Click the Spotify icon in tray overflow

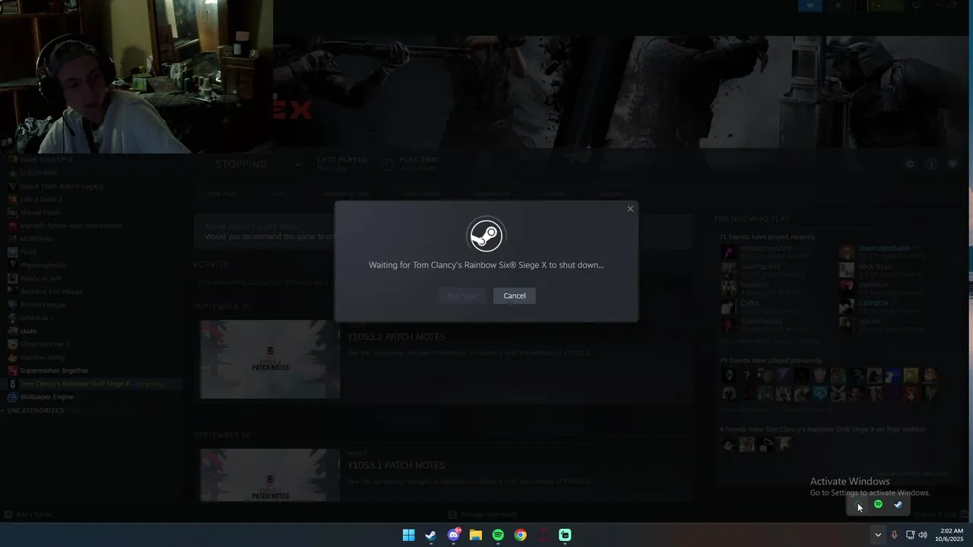[x=878, y=504]
